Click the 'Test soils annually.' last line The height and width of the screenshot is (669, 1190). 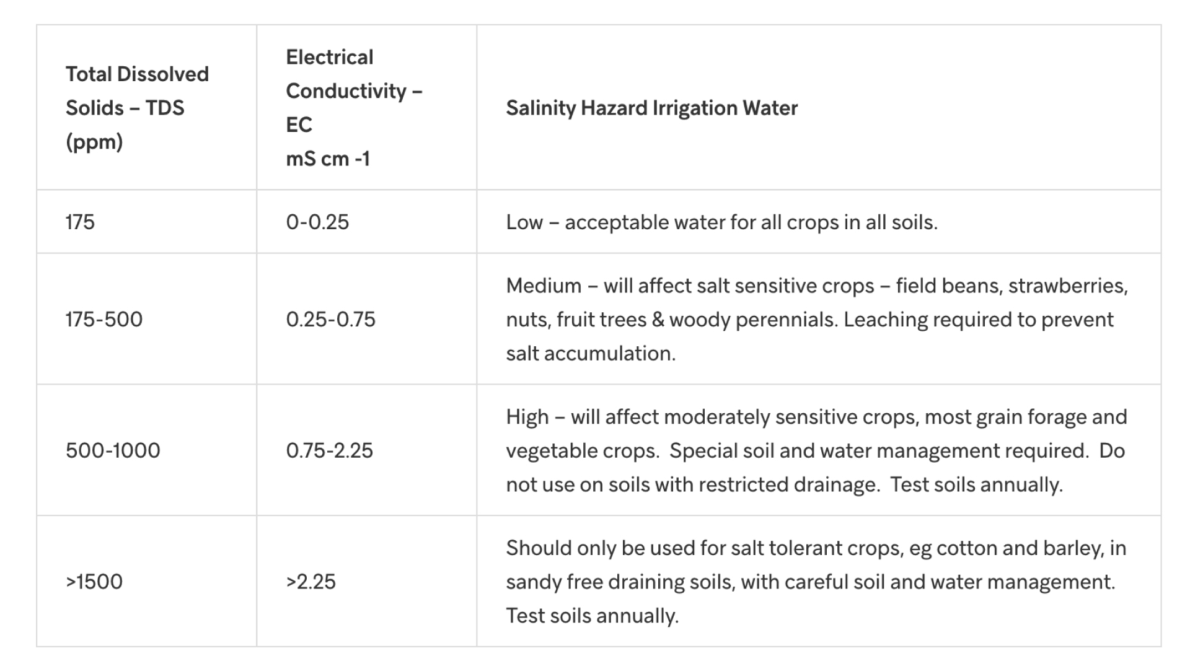tap(593, 616)
